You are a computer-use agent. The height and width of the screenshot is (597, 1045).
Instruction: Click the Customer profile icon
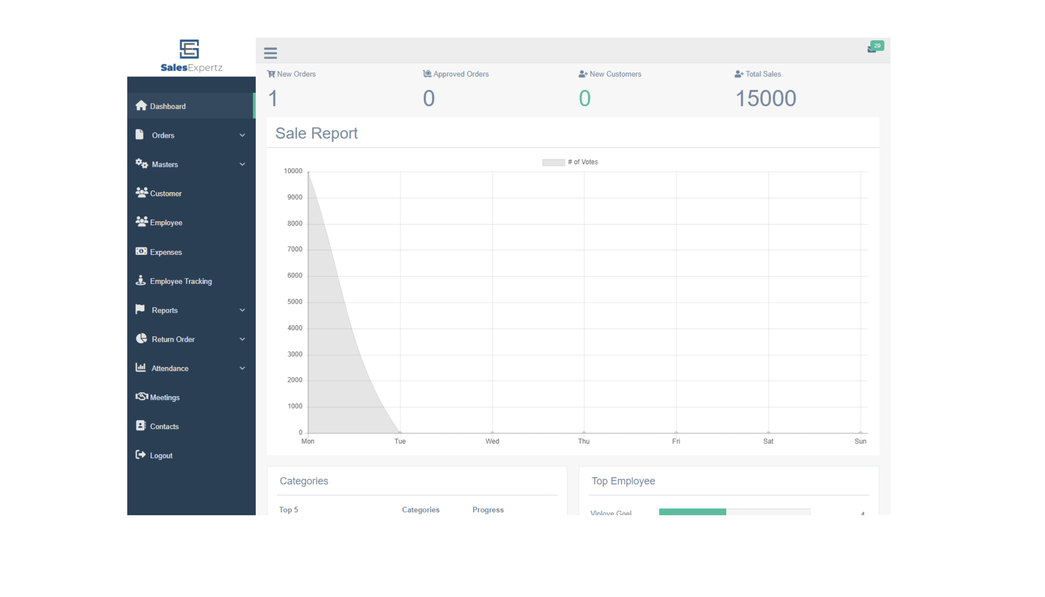pyautogui.click(x=141, y=193)
